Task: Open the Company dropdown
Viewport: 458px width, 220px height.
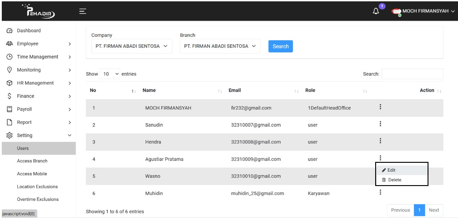Action: (132, 46)
